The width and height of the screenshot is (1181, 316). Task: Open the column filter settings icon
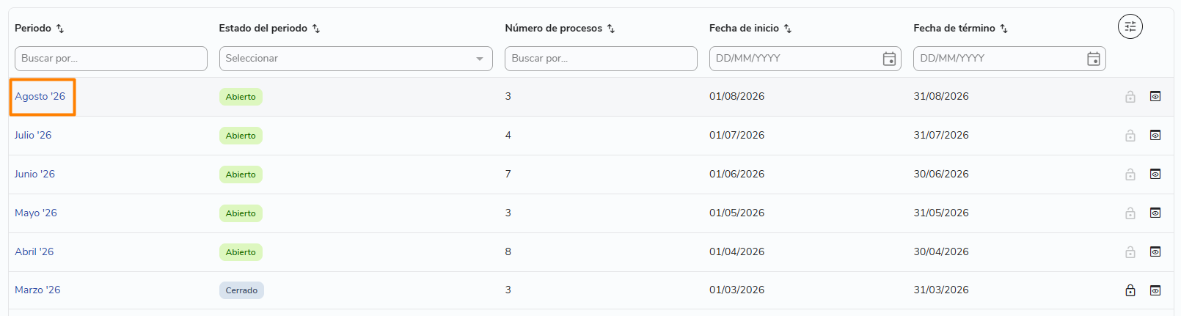[1130, 27]
